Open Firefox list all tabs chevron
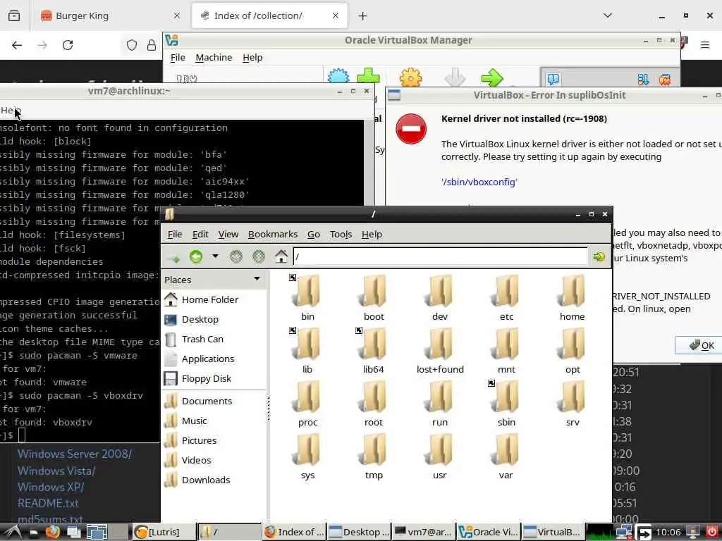722x541 pixels. [608, 15]
